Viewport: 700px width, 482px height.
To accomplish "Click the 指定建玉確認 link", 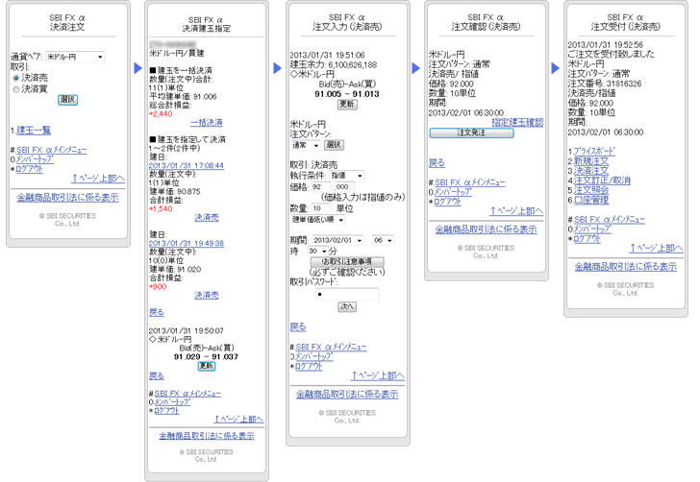I will [x=517, y=122].
